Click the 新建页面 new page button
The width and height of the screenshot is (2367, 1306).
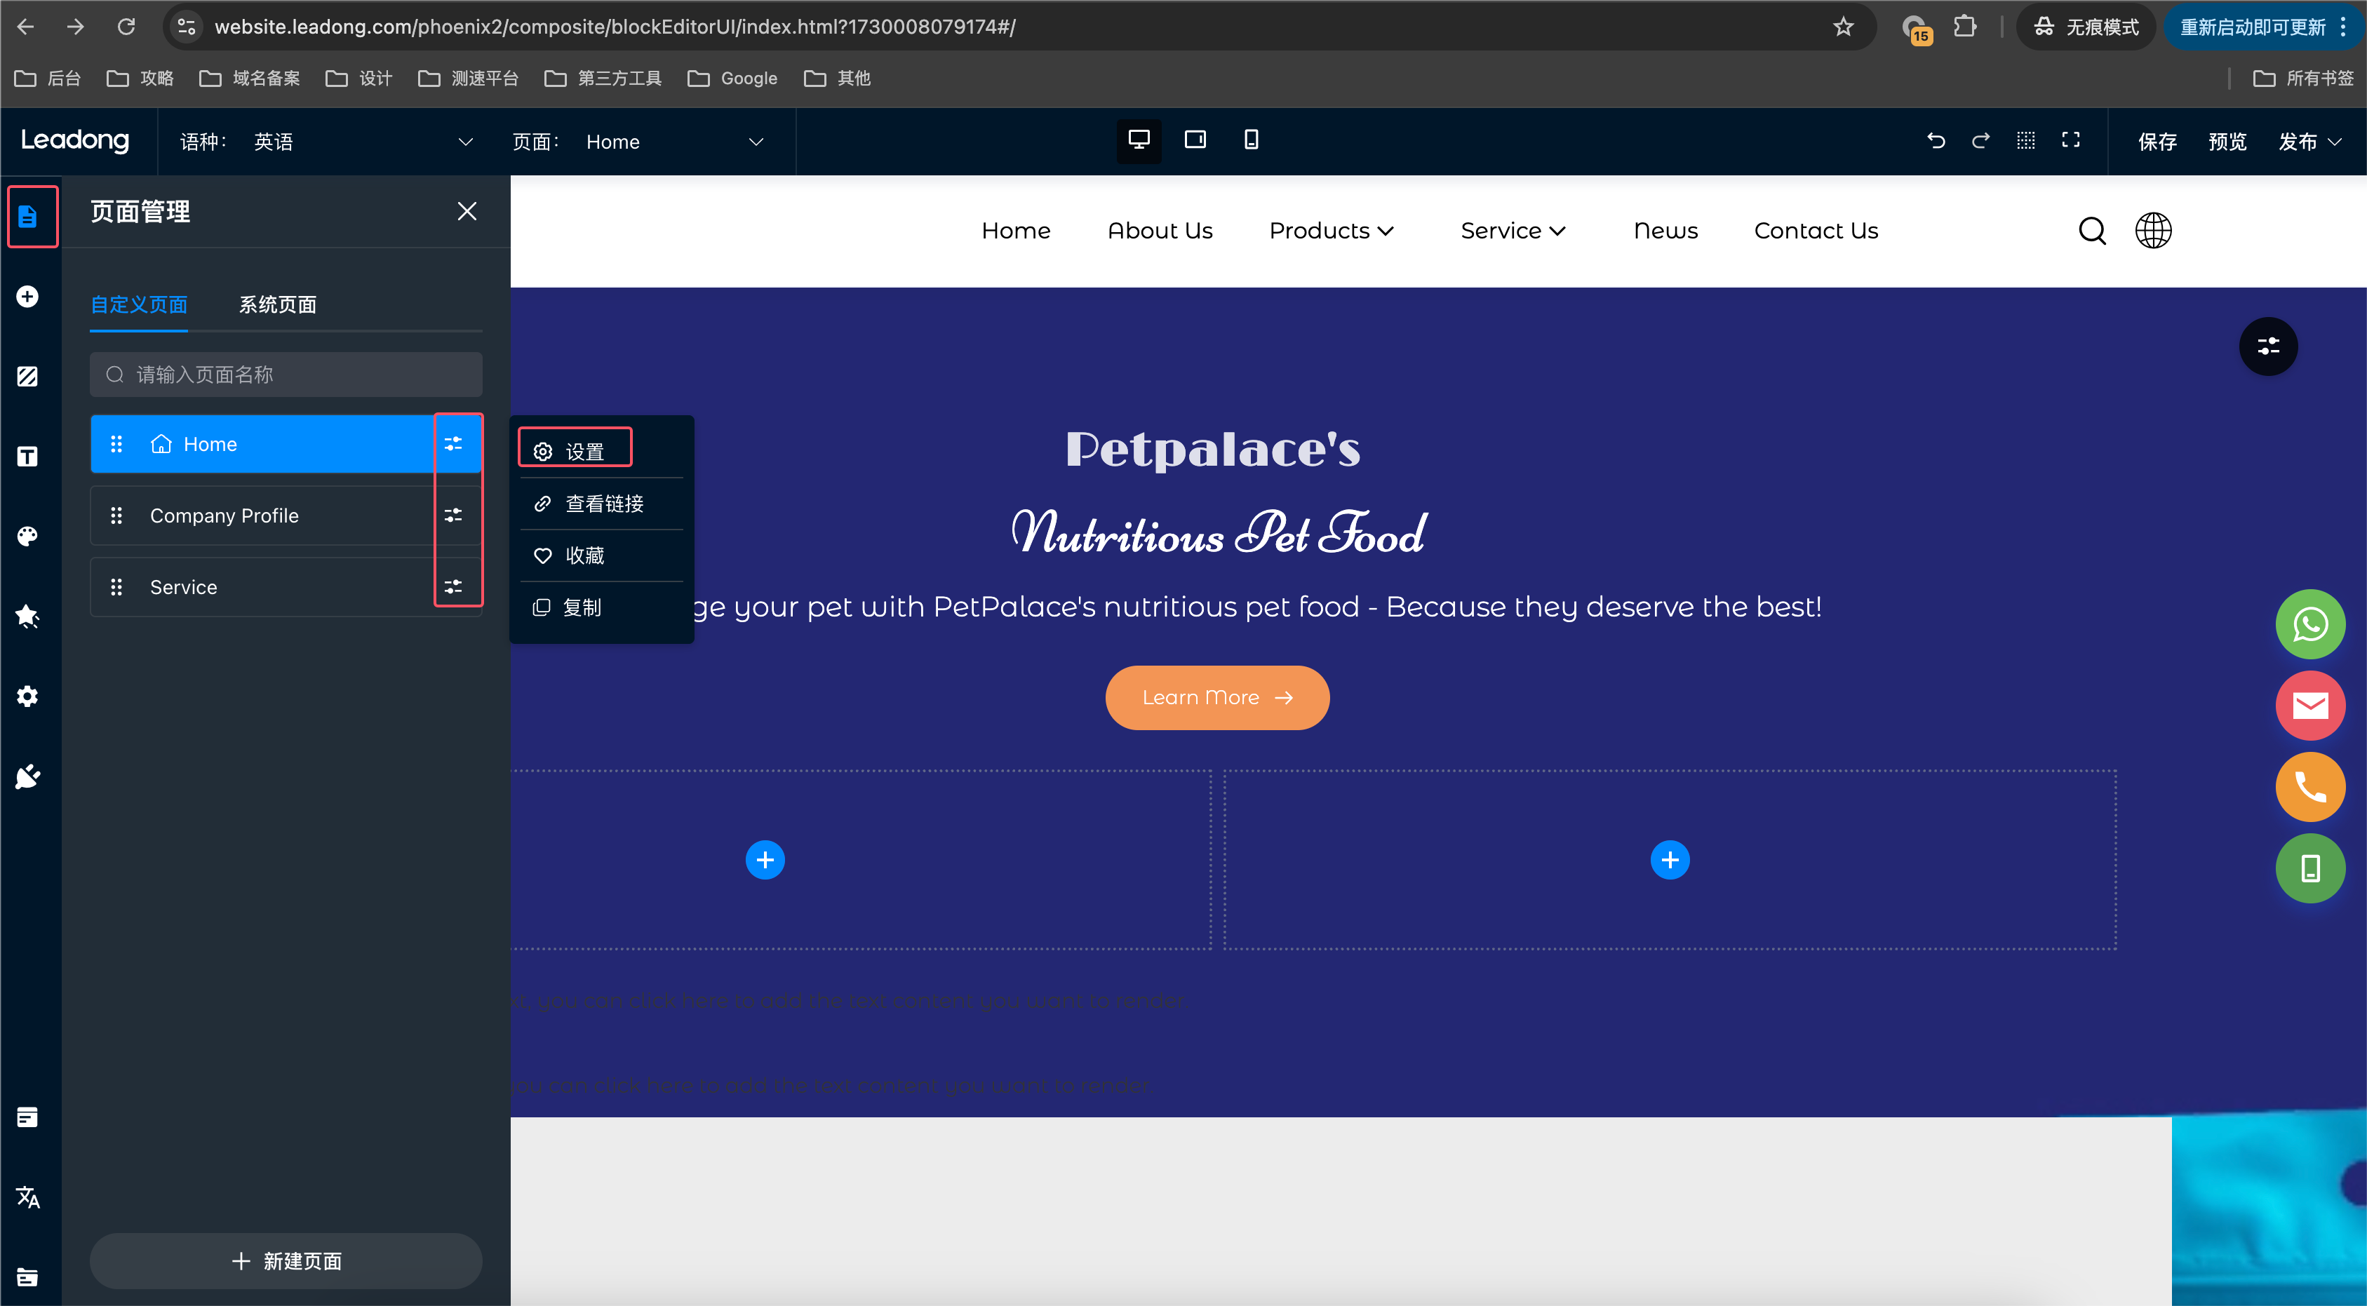click(286, 1260)
